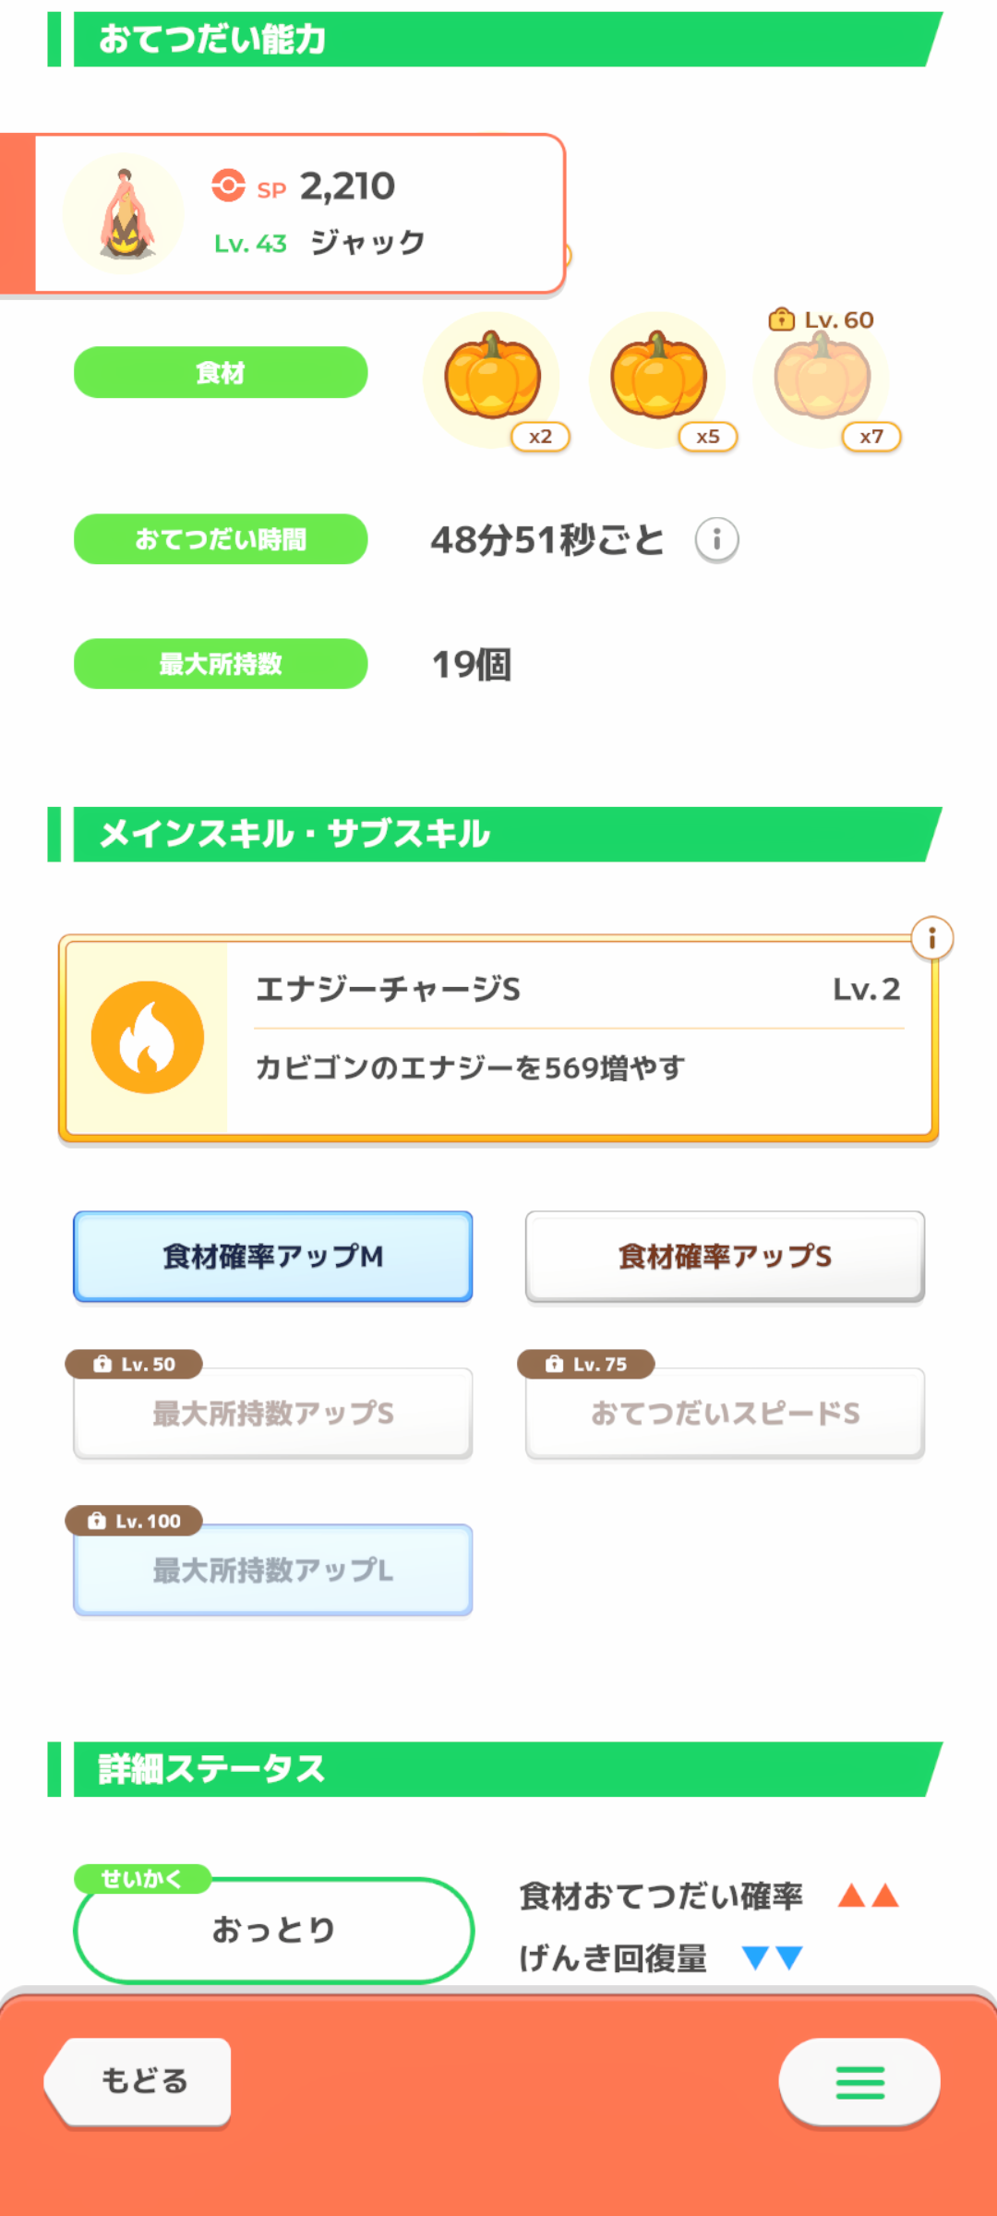
Task: Tap the 食材 green label
Action: pyautogui.click(x=221, y=373)
